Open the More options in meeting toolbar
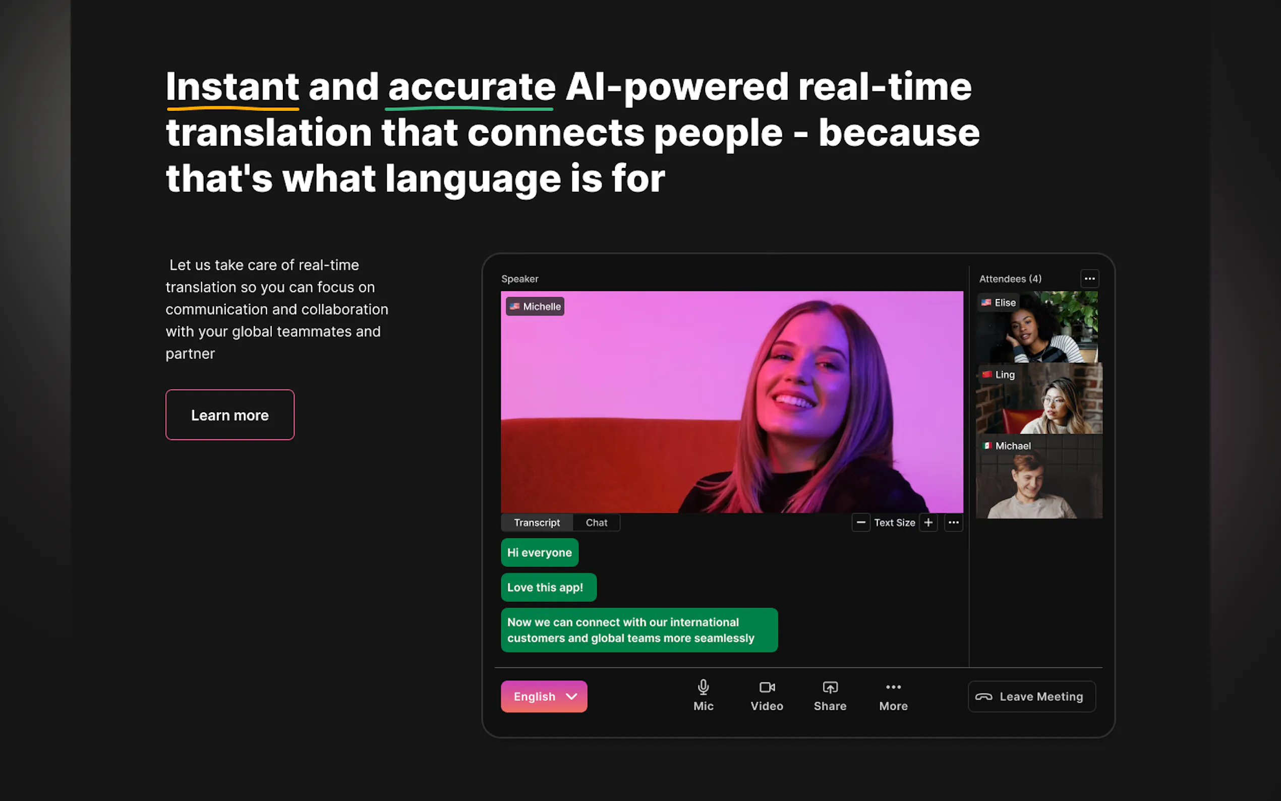This screenshot has height=801, width=1281. click(893, 696)
